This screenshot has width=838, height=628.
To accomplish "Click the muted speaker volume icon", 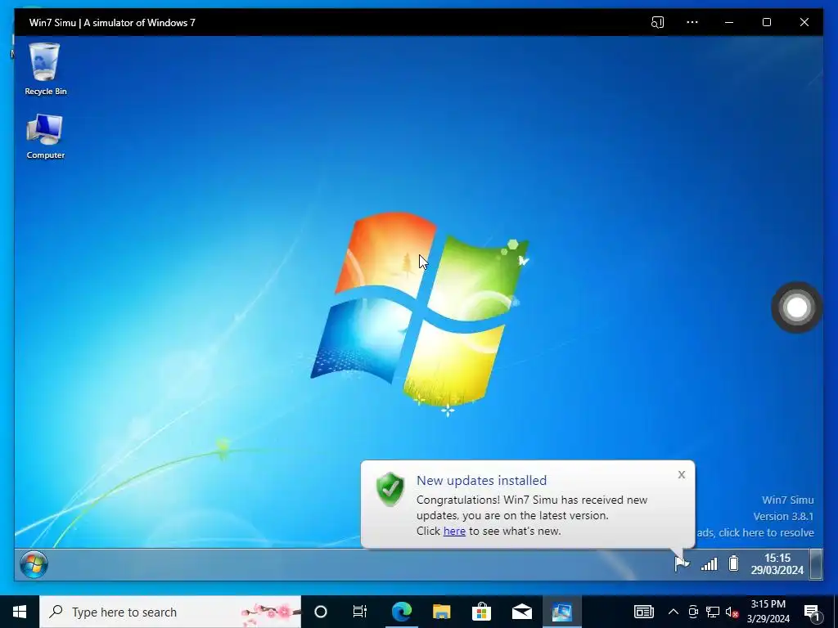I will [x=732, y=612].
